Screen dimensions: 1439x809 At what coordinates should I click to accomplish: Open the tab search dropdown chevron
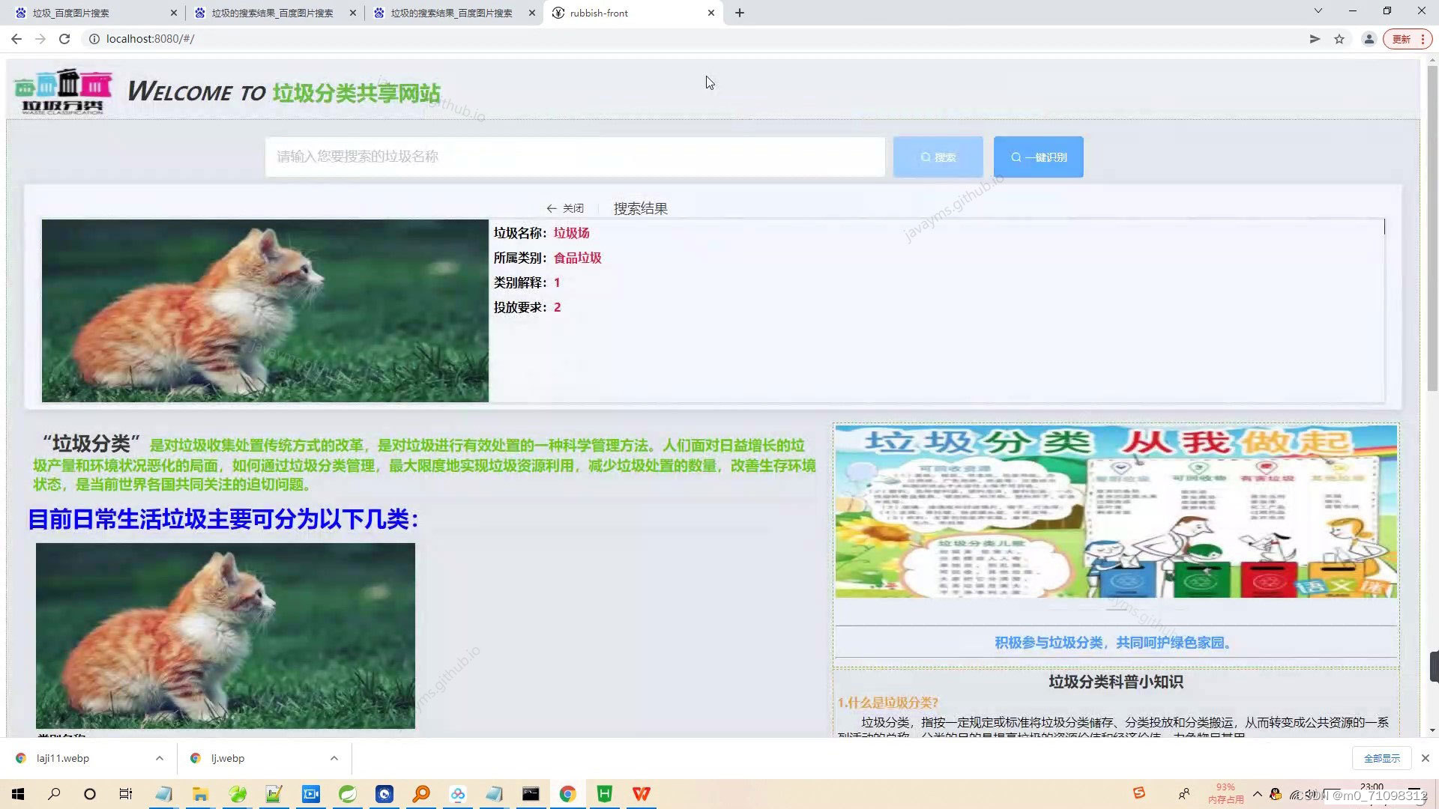tap(1318, 11)
